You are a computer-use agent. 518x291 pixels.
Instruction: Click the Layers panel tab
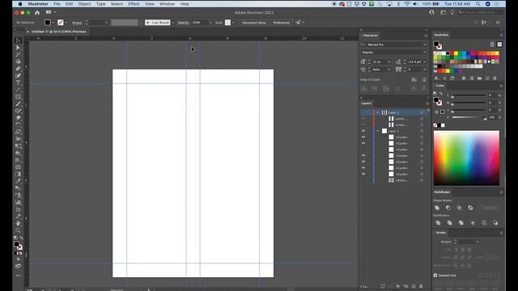click(366, 103)
